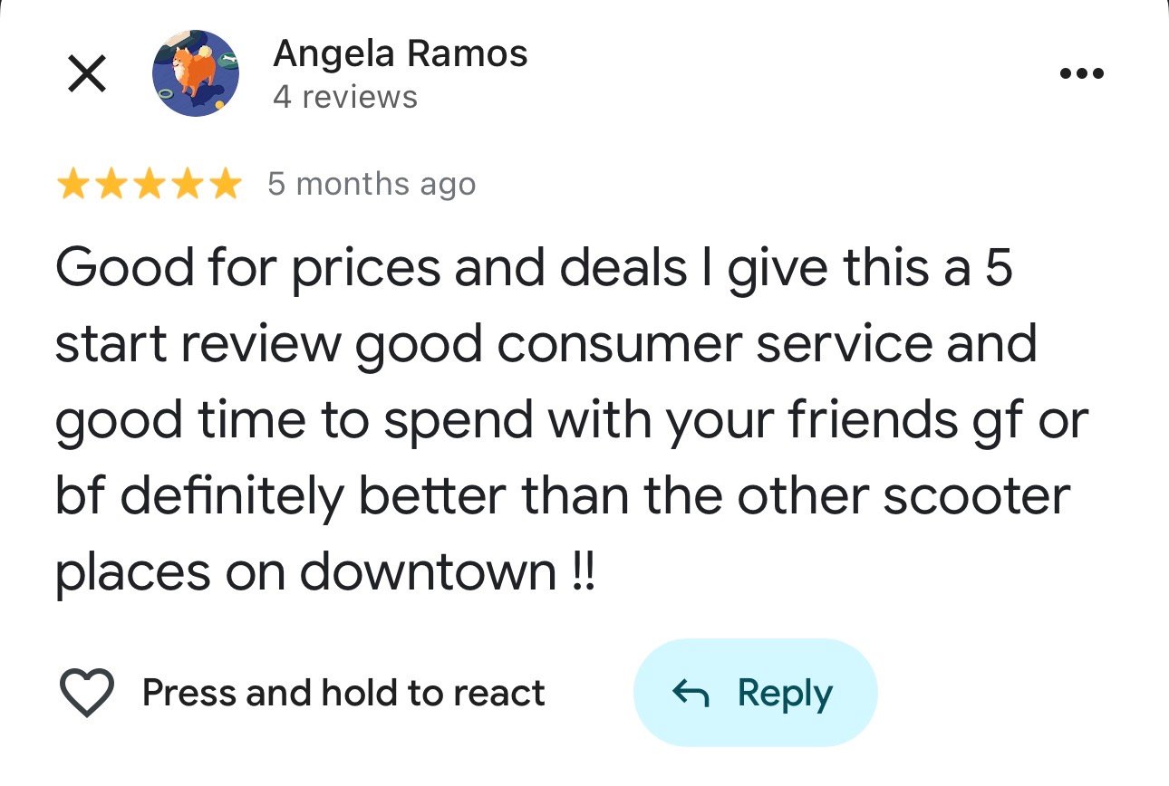
Task: Select the Press and hold to react label
Action: tap(343, 692)
